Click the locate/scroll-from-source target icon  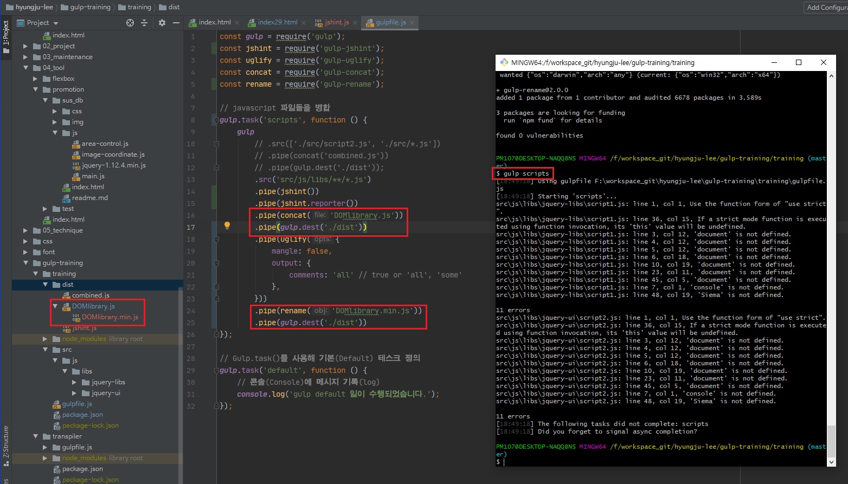(x=130, y=23)
